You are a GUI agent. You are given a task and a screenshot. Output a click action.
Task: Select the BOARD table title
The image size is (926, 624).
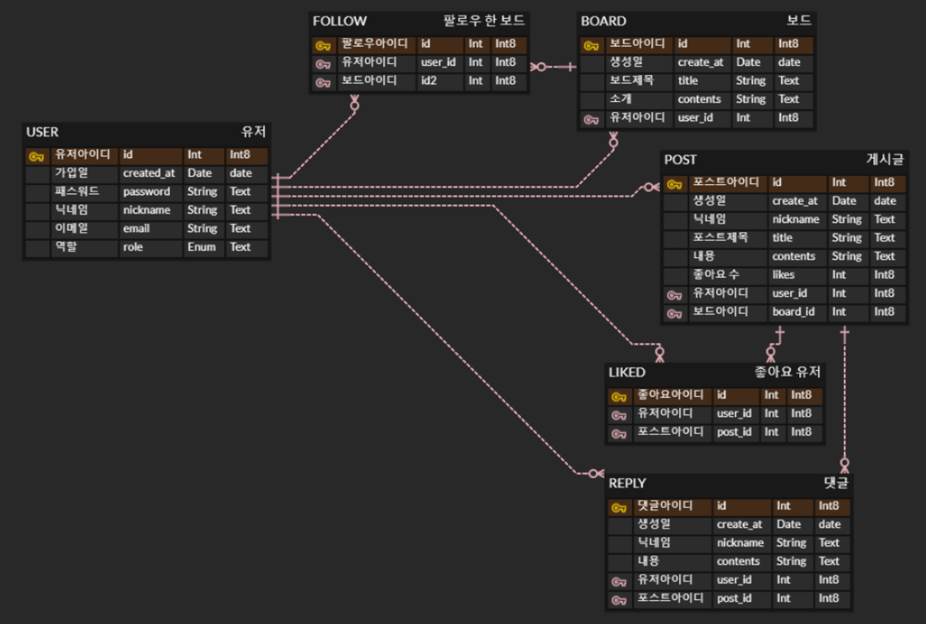coord(603,21)
